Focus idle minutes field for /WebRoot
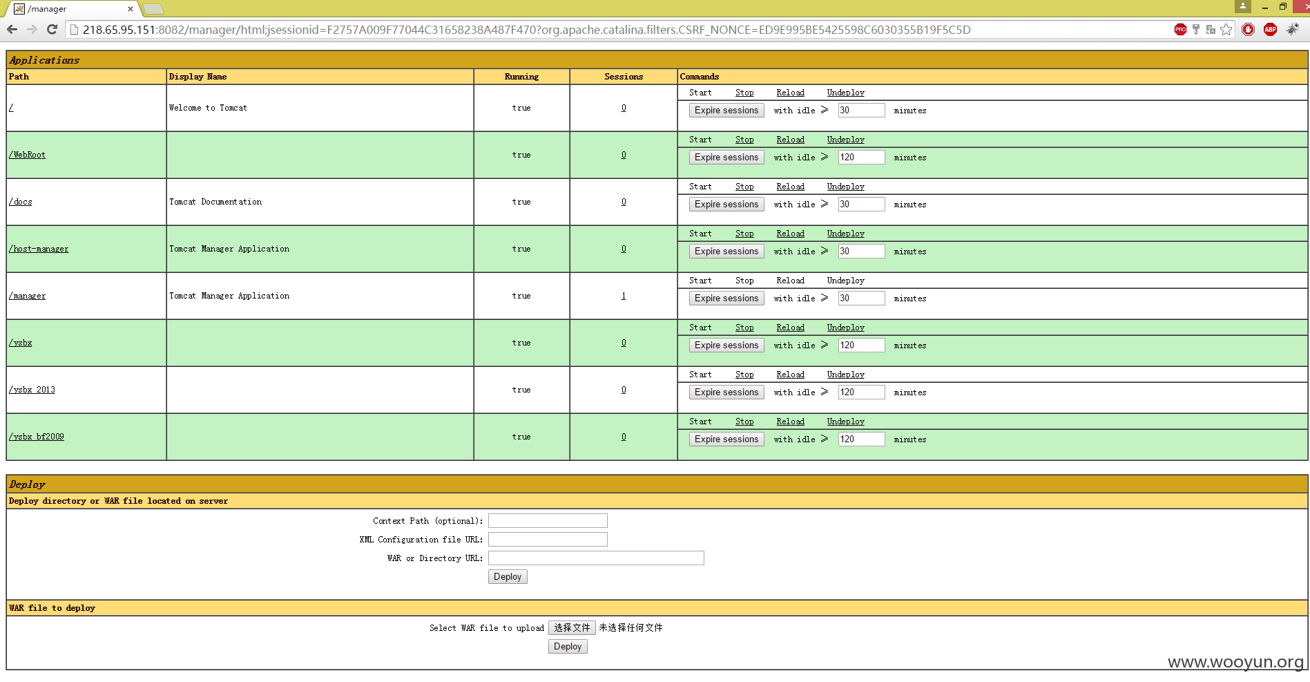1310x682 pixels. tap(861, 158)
